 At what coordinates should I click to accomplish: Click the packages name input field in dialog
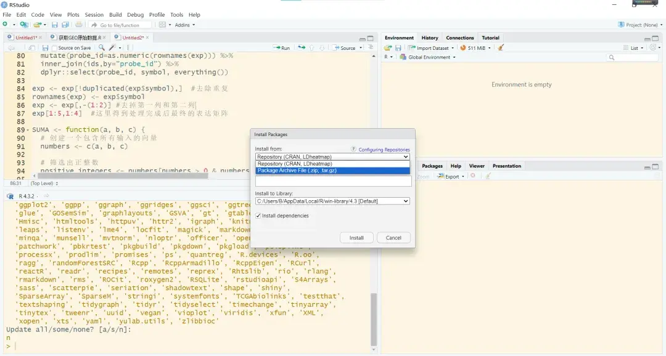point(332,182)
